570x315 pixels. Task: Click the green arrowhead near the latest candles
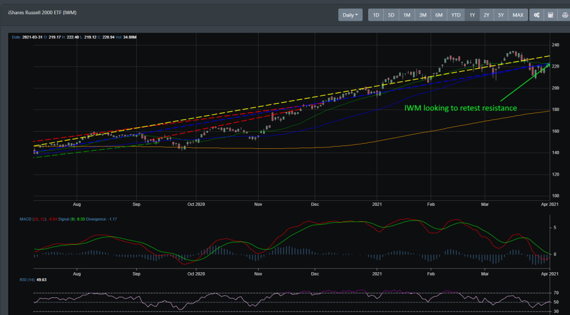(x=547, y=65)
